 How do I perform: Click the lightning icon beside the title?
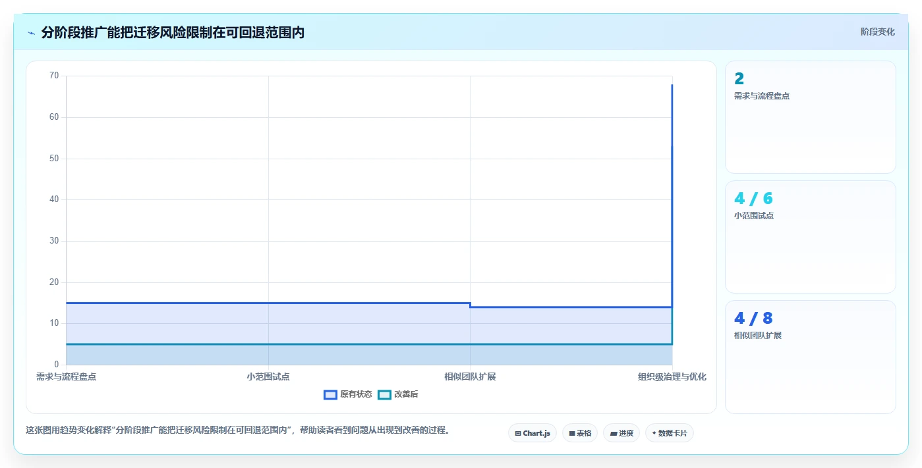click(x=31, y=33)
